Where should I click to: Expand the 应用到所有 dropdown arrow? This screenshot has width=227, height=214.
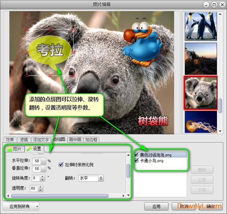coord(37,207)
